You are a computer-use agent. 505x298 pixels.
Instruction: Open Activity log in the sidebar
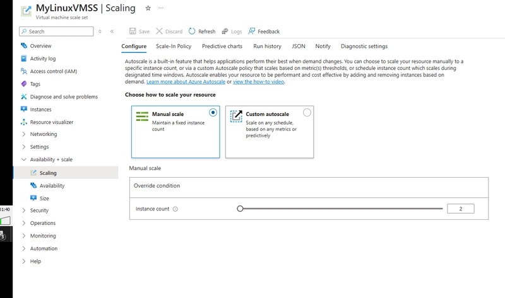point(43,59)
